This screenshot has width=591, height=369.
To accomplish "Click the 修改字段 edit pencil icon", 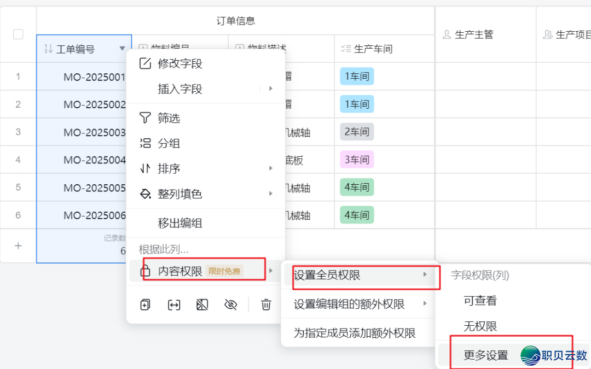I will (x=145, y=63).
